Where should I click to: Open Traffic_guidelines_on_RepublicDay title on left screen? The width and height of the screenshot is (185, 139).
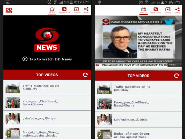(x=41, y=88)
